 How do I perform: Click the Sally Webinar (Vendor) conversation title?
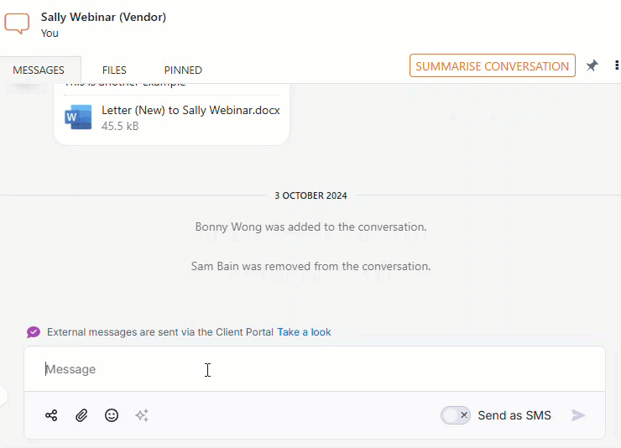tap(103, 17)
